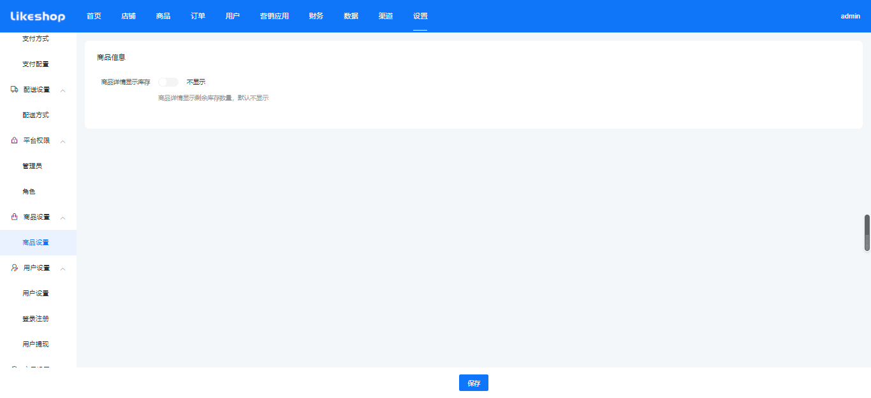This screenshot has height=398, width=871.
Task: Open the 用户 top menu
Action: [233, 16]
